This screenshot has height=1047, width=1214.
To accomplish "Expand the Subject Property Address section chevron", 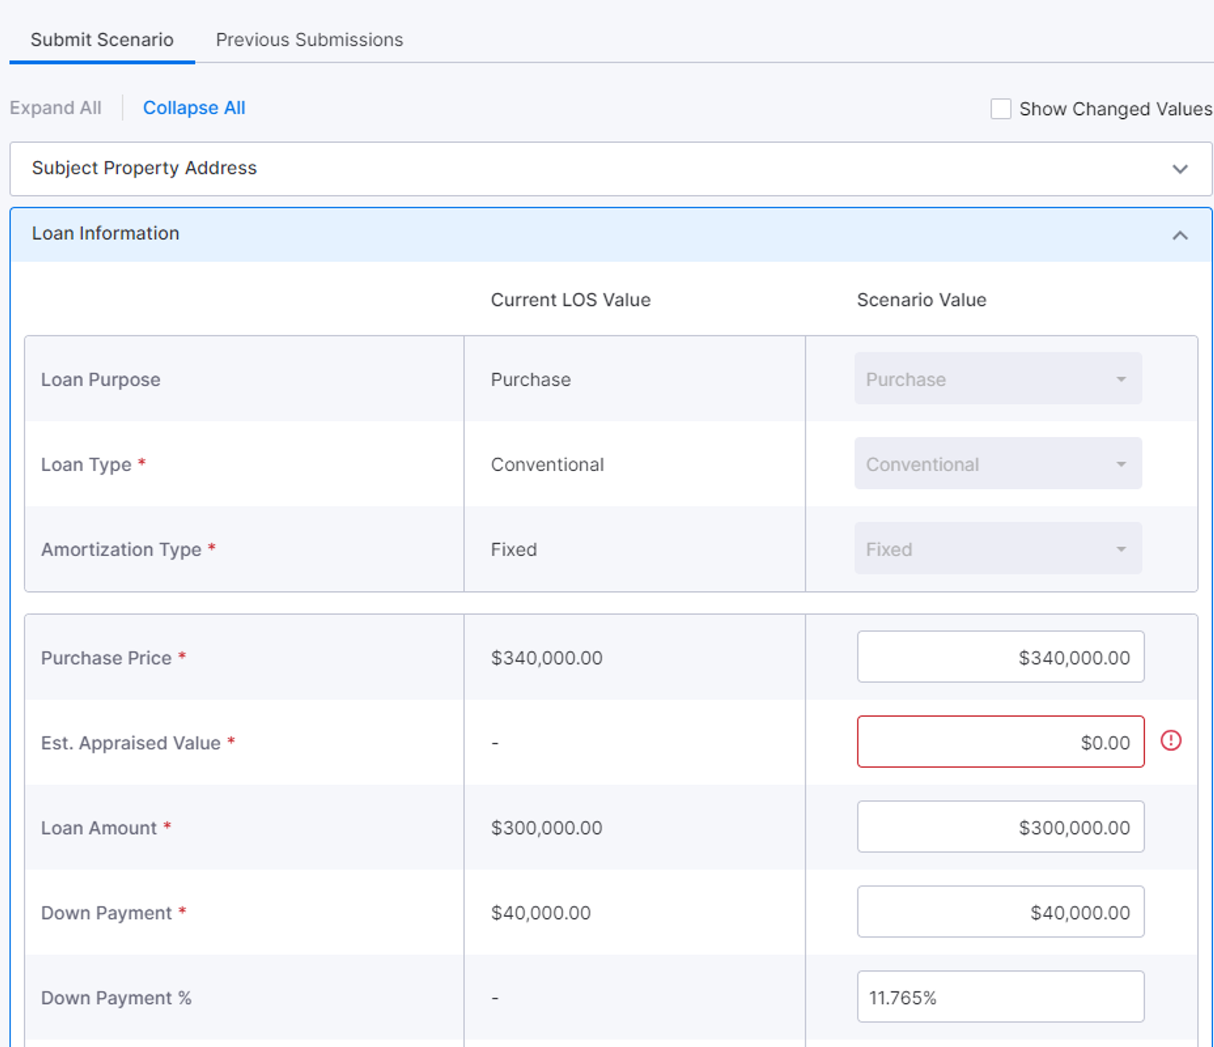I will [x=1179, y=169].
